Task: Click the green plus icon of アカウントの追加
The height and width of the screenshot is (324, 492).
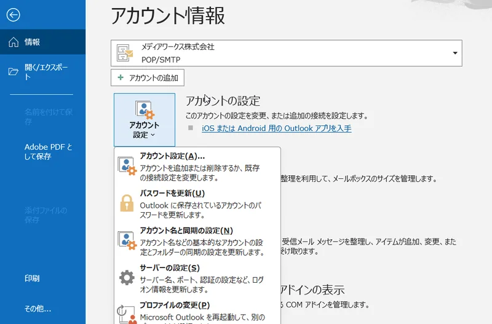Action: pos(121,77)
